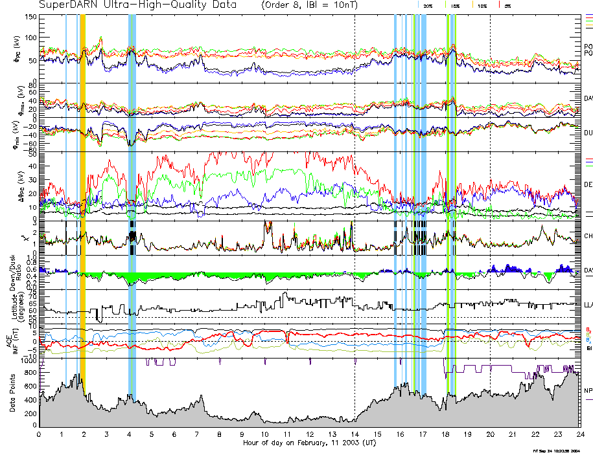Click the creation timestamp at bottom right
The image size is (593, 453).
[x=556, y=450]
